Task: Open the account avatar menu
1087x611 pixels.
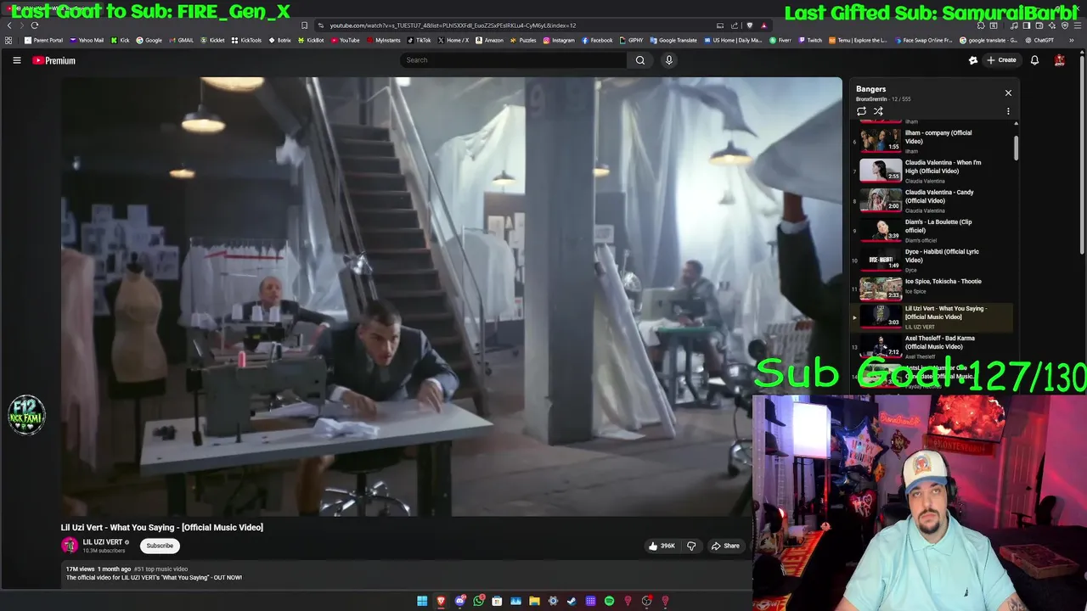Action: tap(1060, 60)
